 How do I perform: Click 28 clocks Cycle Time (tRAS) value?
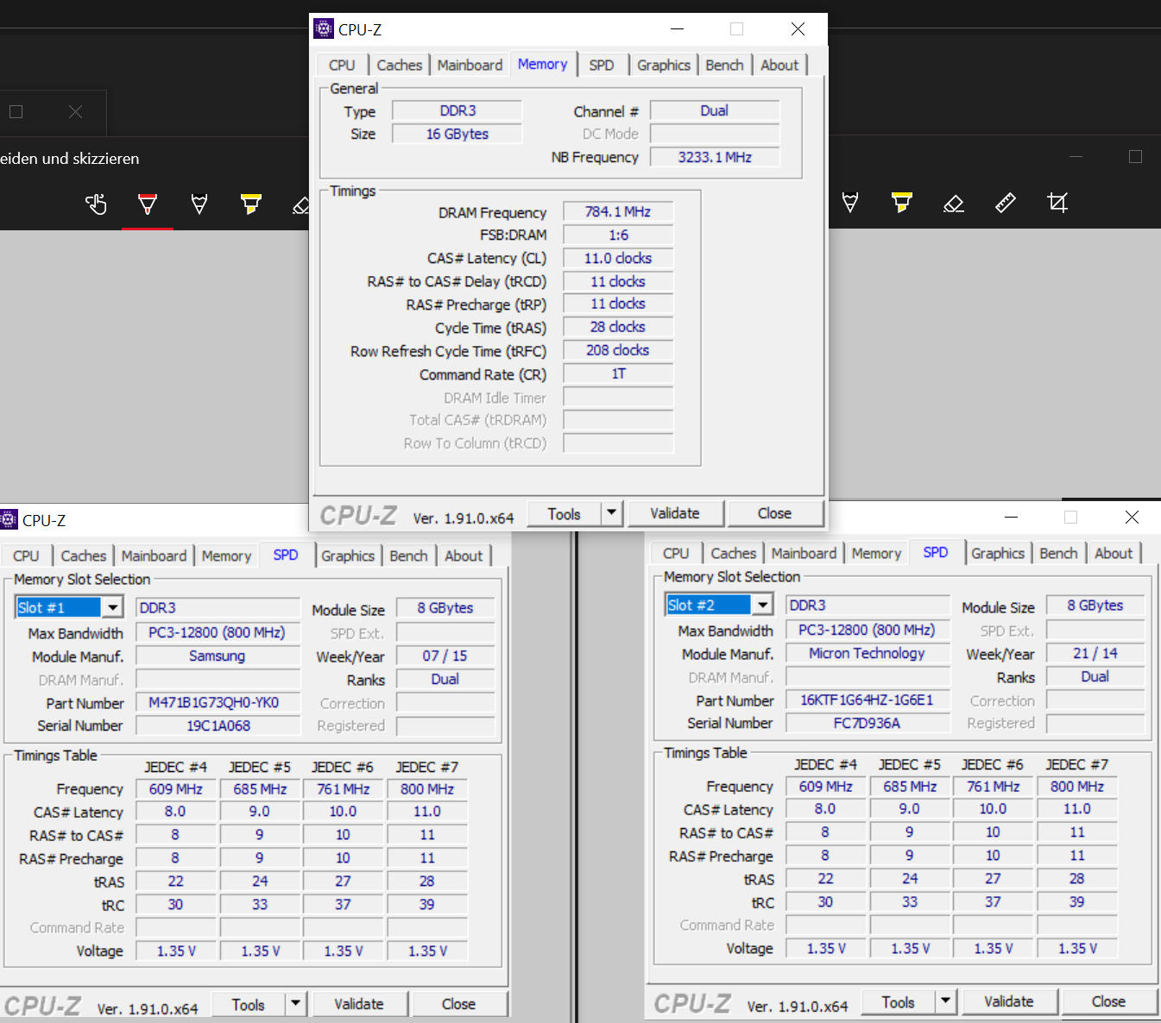click(x=618, y=327)
